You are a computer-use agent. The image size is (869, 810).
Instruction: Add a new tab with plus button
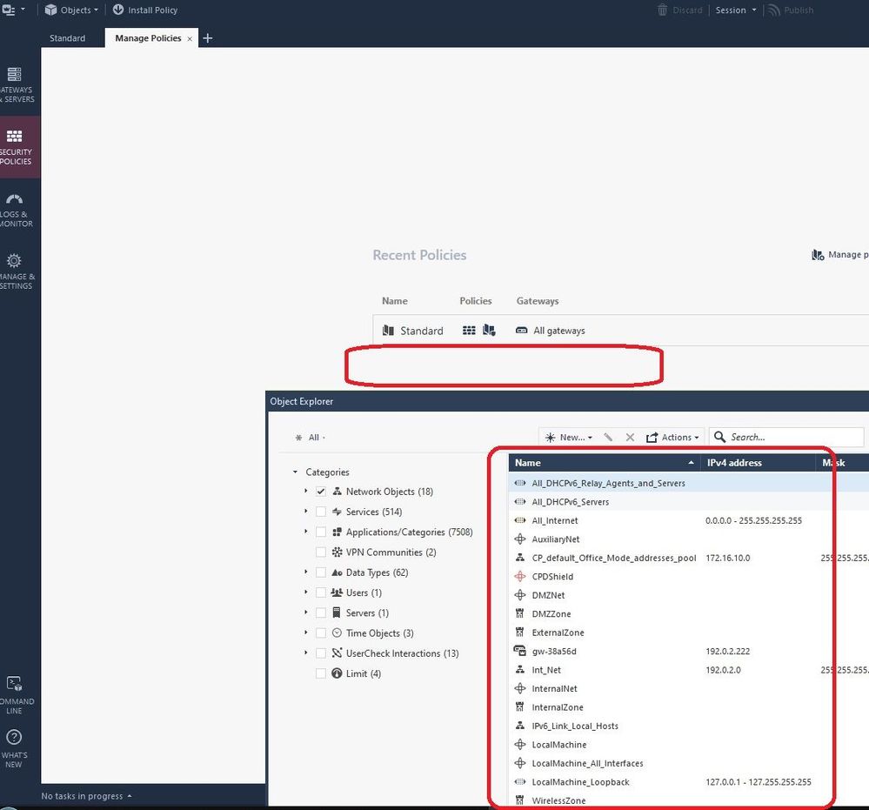click(207, 37)
